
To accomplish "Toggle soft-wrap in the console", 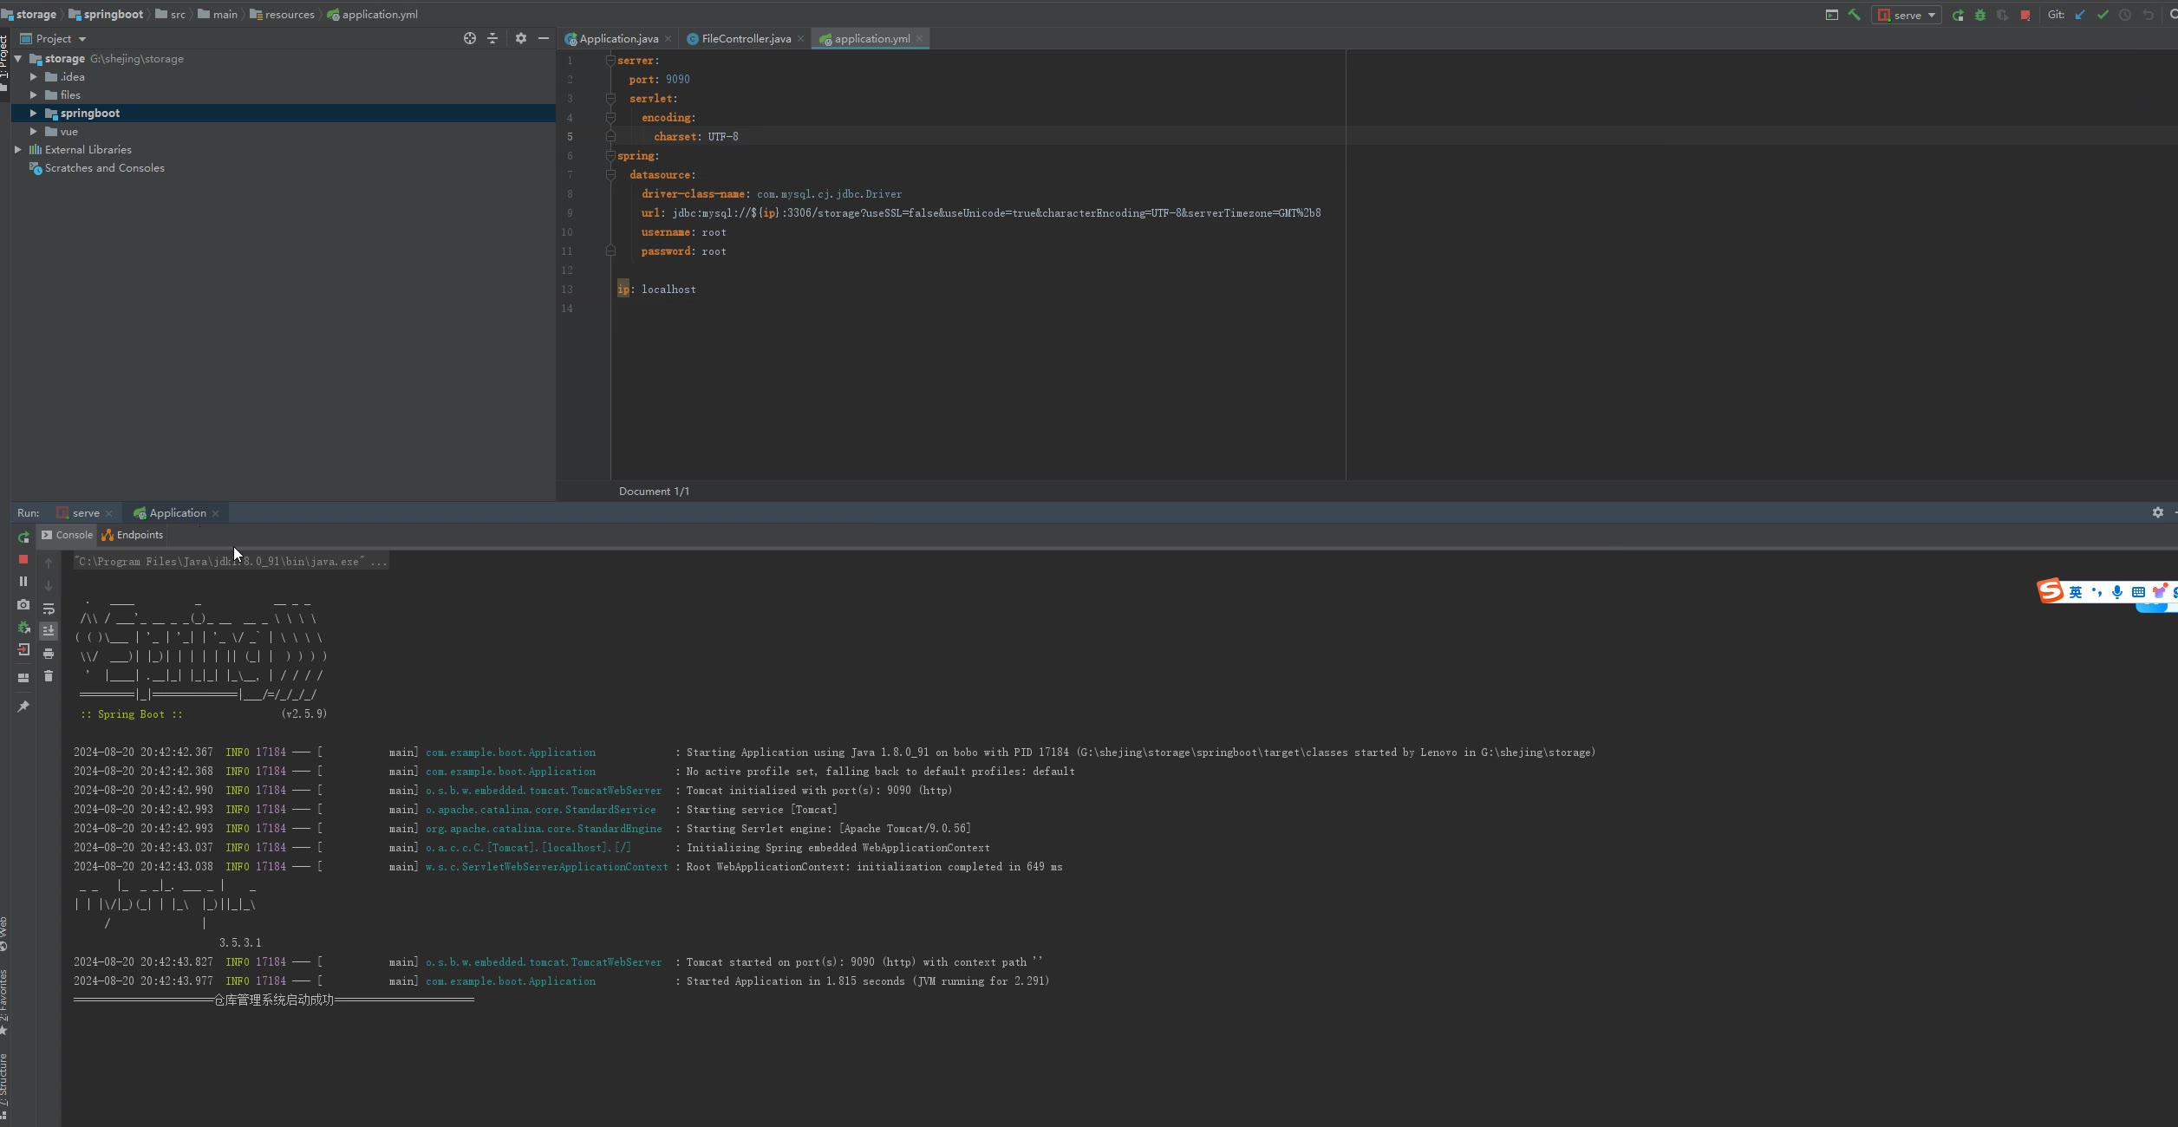I will click(49, 609).
